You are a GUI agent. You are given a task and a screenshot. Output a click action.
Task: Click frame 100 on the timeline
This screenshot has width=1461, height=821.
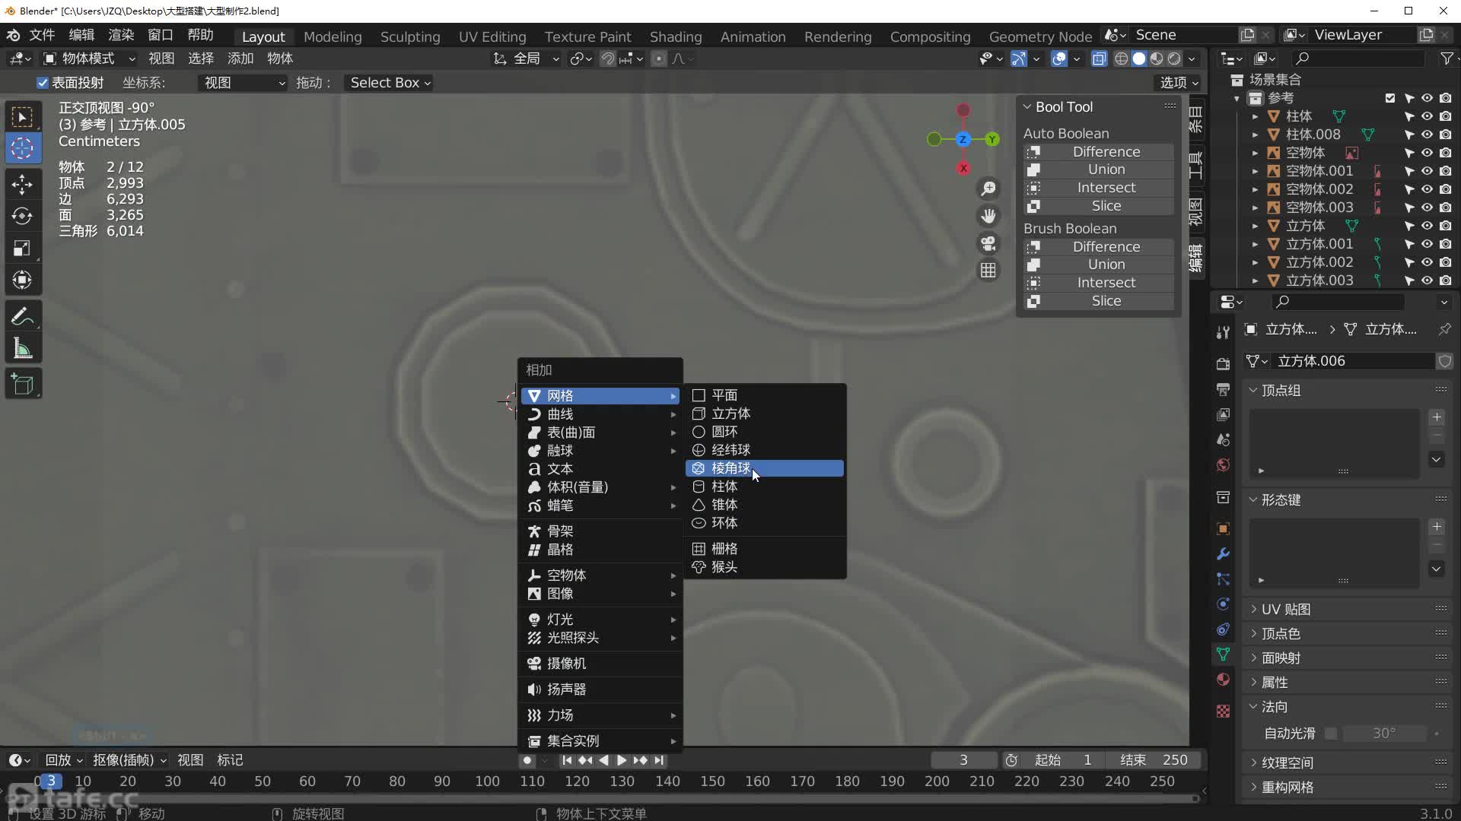(x=487, y=781)
